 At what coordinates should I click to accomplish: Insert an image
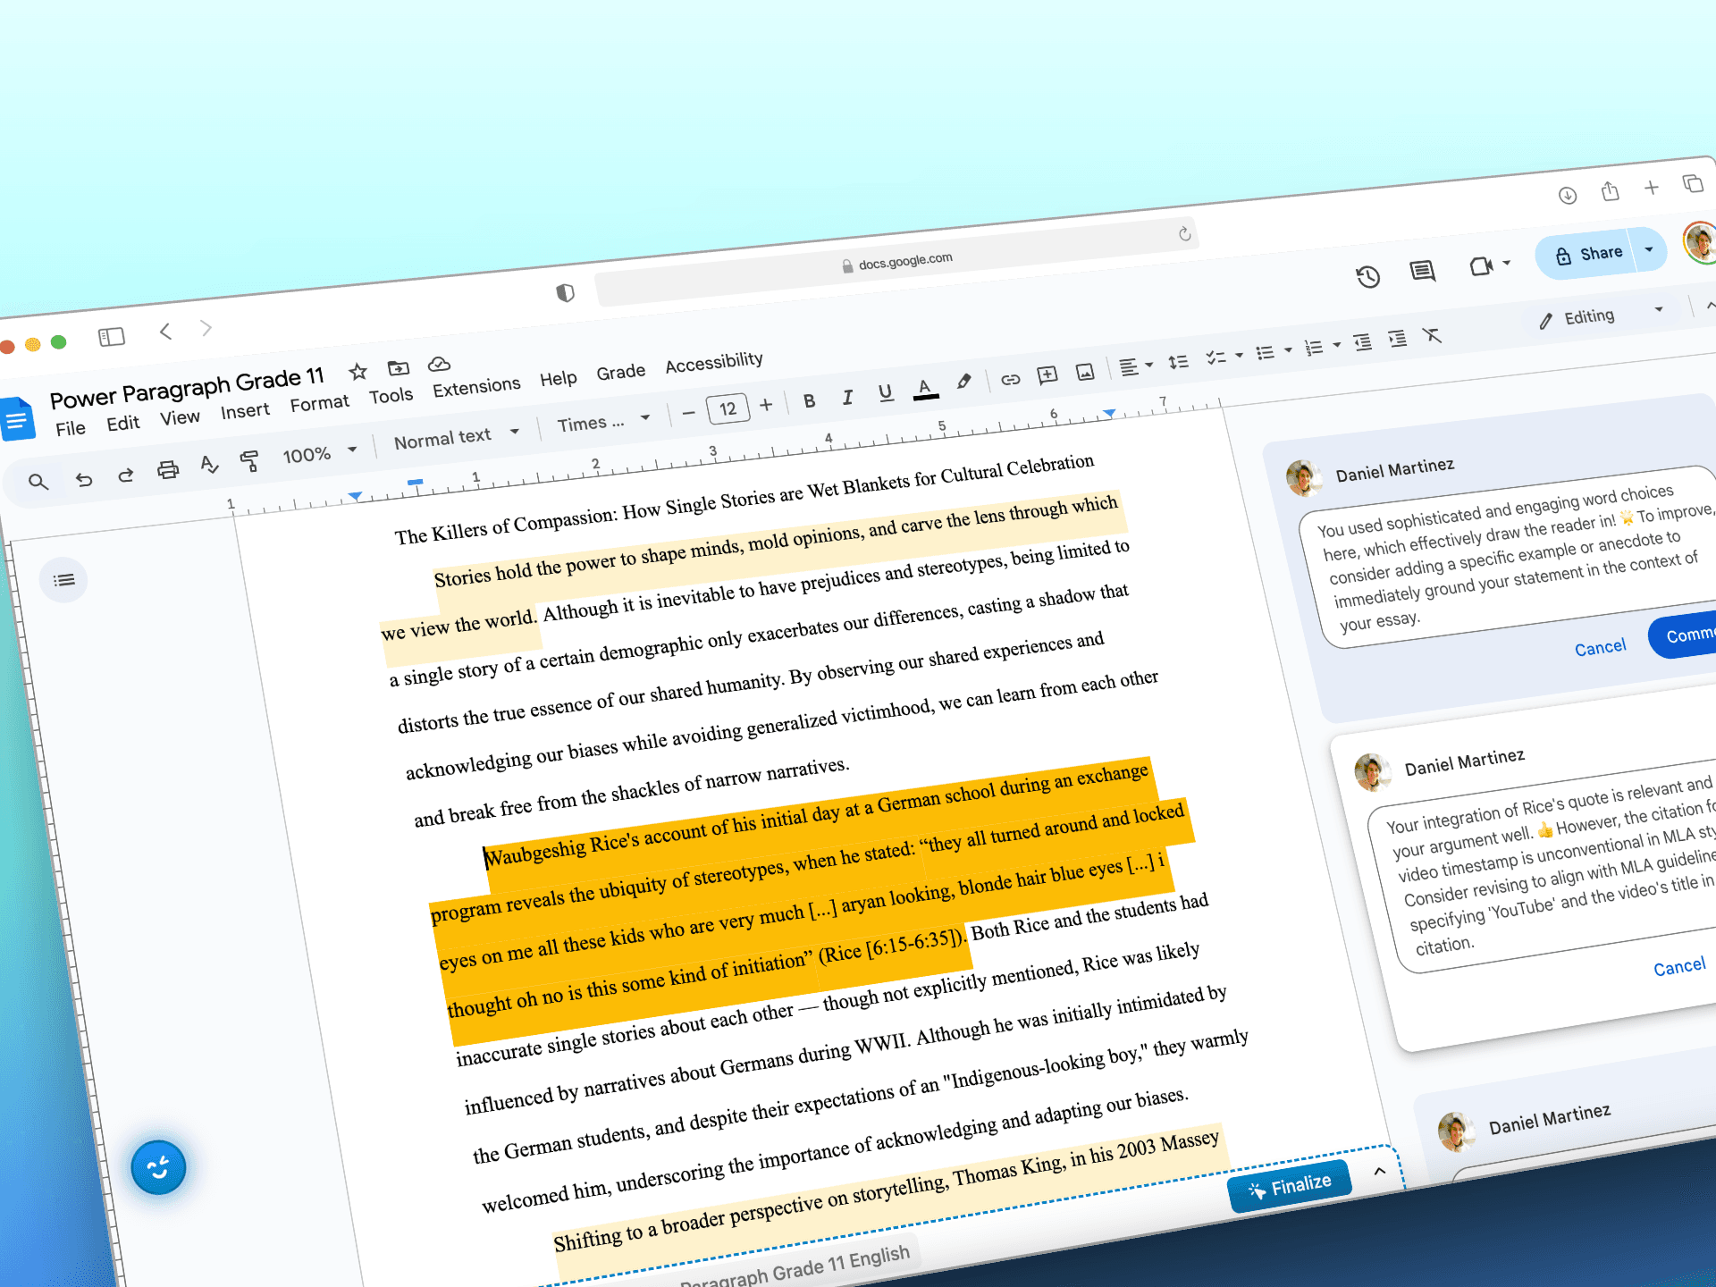pyautogui.click(x=1085, y=371)
